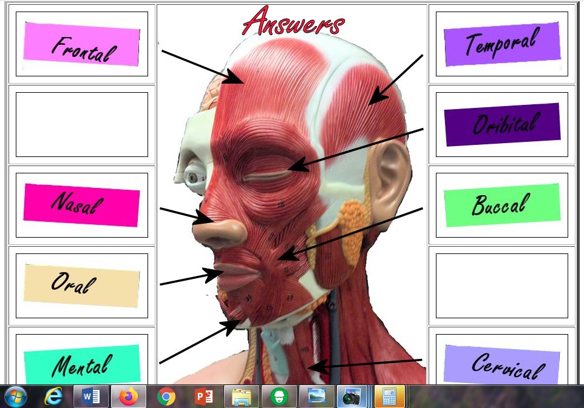Select the magenta Nasal label card
The width and height of the screenshot is (584, 408).
[x=81, y=205]
